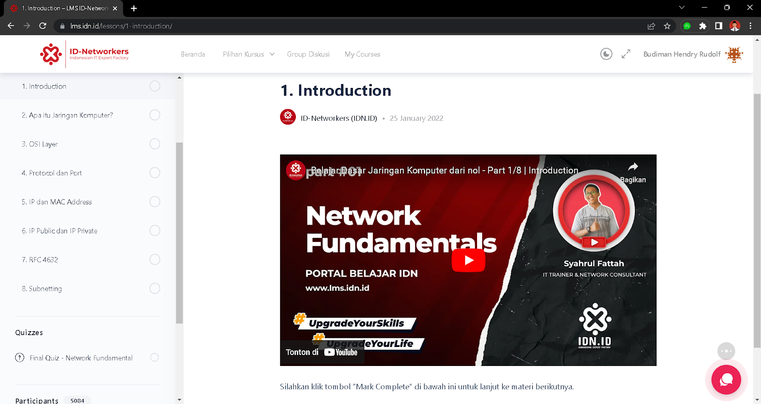Viewport: 761px width, 404px height.
Task: Reload the page with refresh icon
Action: 43,26
